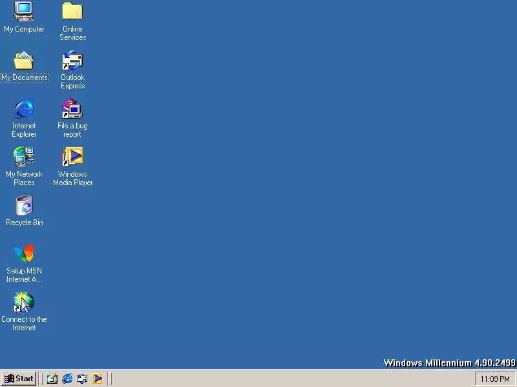
Task: Click Show Desktop in Quick Launch
Action: point(52,379)
